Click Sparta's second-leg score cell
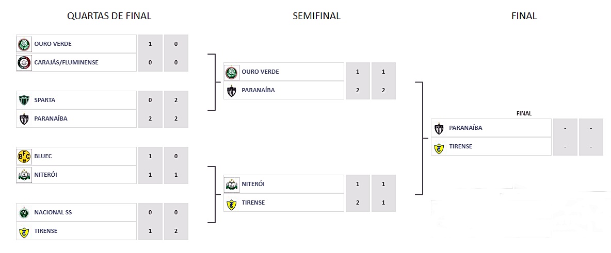Screen dimensions: 611x253 [x=176, y=100]
